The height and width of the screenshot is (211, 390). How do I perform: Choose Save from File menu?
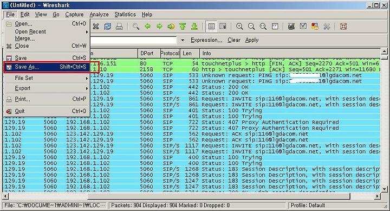(47, 58)
